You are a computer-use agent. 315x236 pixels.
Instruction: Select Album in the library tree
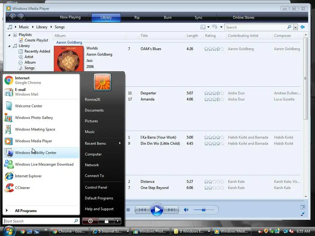coord(30,62)
